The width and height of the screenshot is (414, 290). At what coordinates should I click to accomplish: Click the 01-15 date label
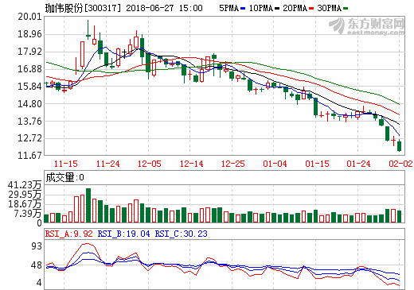[x=317, y=164]
